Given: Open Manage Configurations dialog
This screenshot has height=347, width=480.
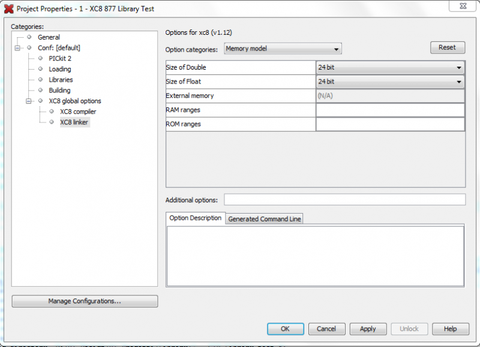Looking at the screenshot, I should pos(85,301).
